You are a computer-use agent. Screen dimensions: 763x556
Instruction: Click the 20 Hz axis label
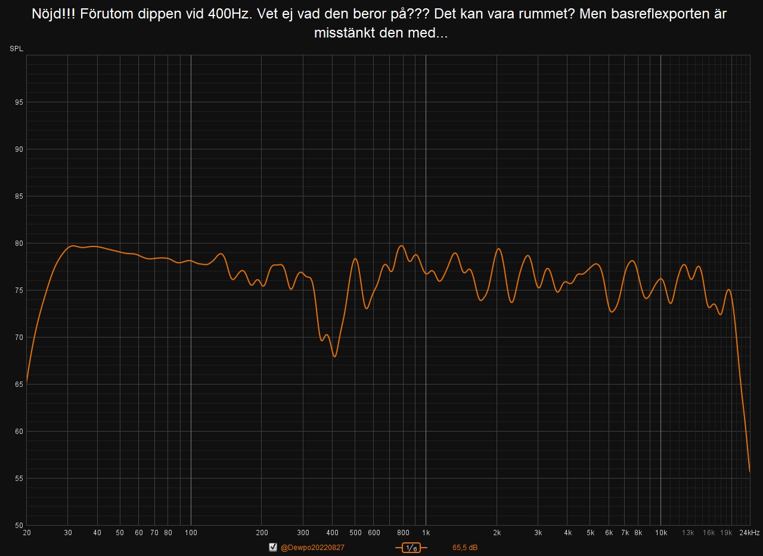pos(26,533)
